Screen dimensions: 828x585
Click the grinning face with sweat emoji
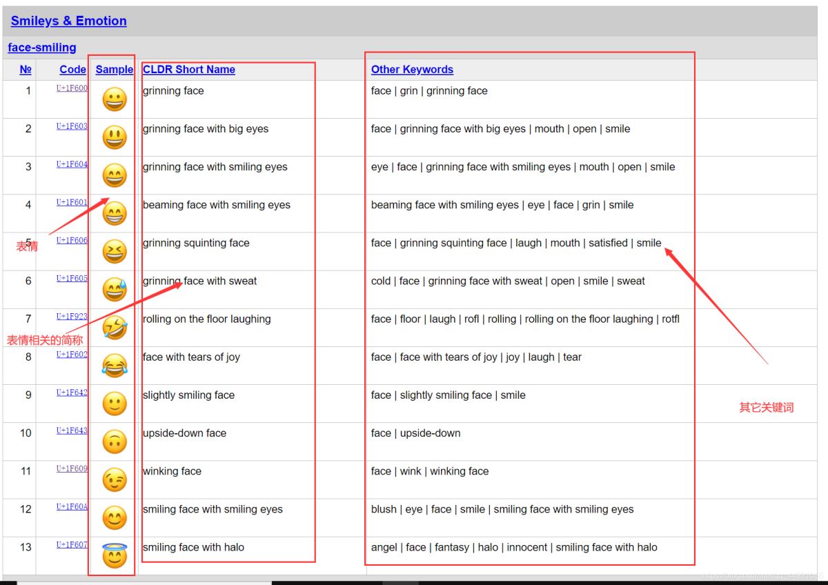115,289
